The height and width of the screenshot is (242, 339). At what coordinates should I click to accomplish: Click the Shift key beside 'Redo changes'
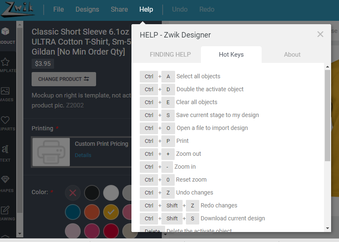(x=172, y=206)
